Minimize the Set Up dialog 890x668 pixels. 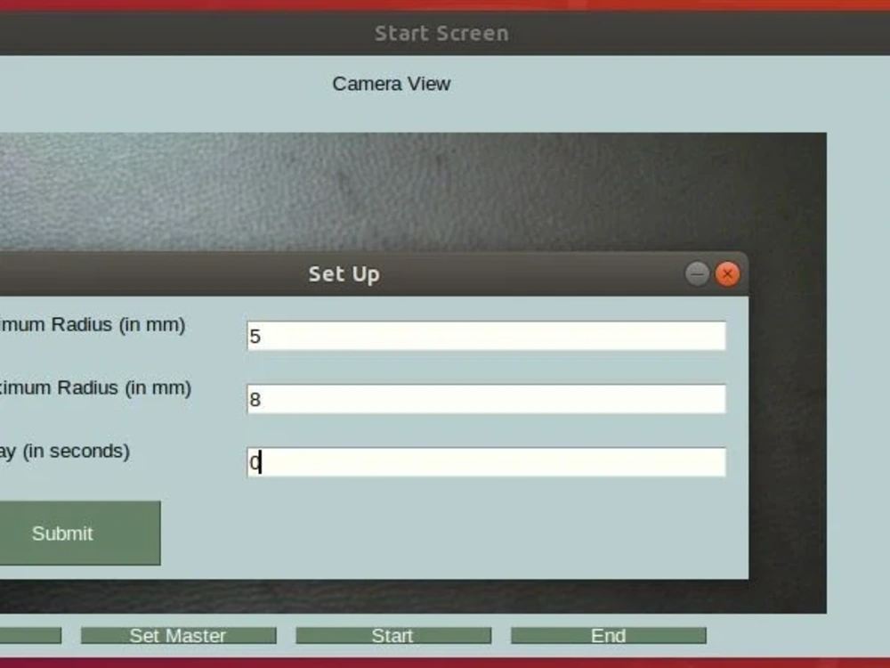coord(697,274)
